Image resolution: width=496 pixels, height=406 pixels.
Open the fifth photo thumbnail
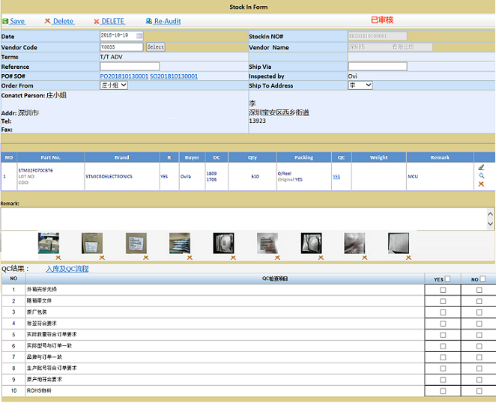224,243
